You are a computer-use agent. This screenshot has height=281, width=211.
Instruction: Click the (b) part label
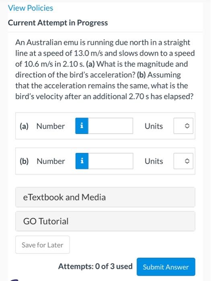coord(24,161)
